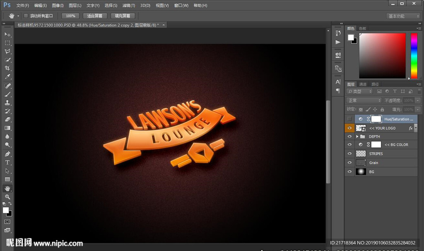Open the History panel icon
The height and width of the screenshot is (251, 424).
[x=338, y=33]
